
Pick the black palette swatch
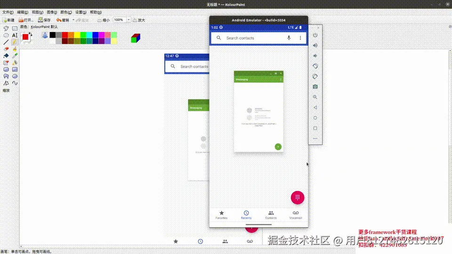point(52,35)
